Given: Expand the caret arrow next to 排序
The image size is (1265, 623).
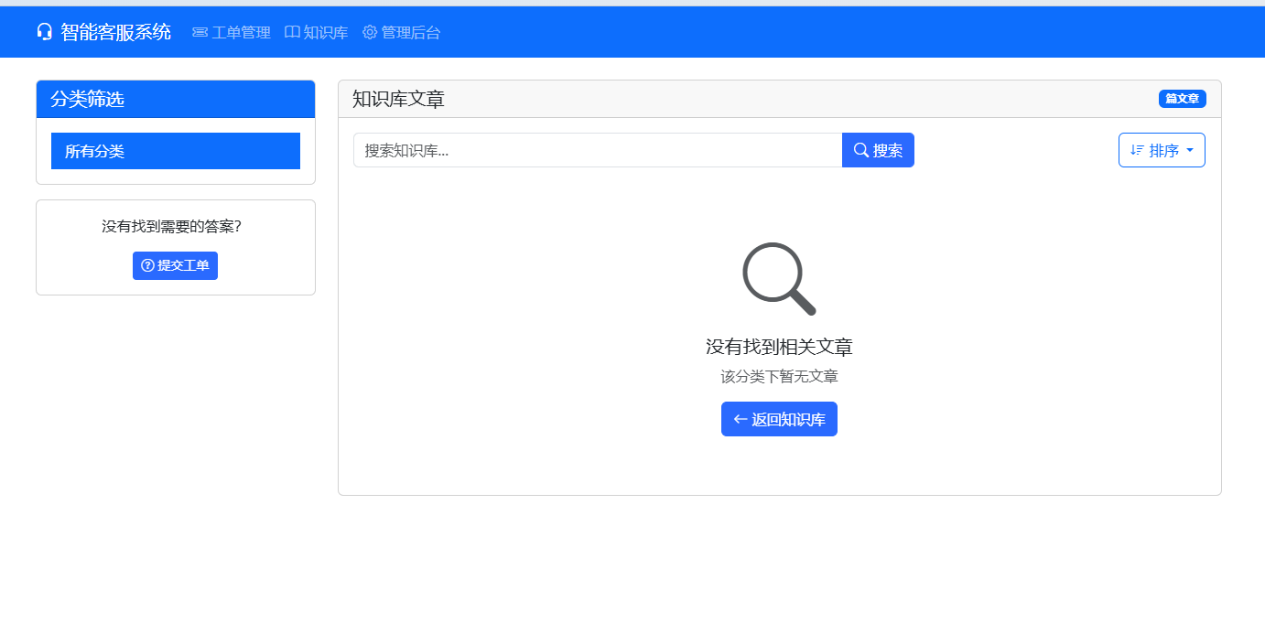Looking at the screenshot, I should (x=1188, y=149).
